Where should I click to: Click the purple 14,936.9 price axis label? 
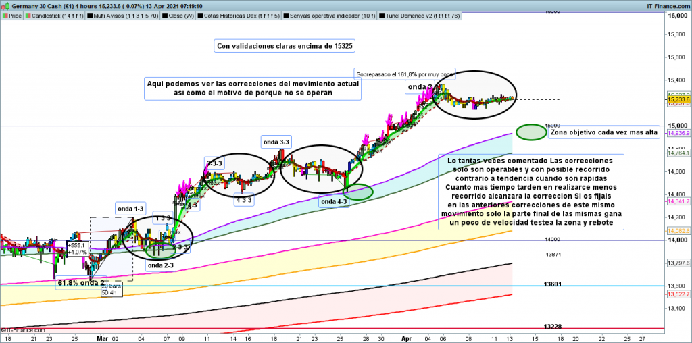point(677,134)
